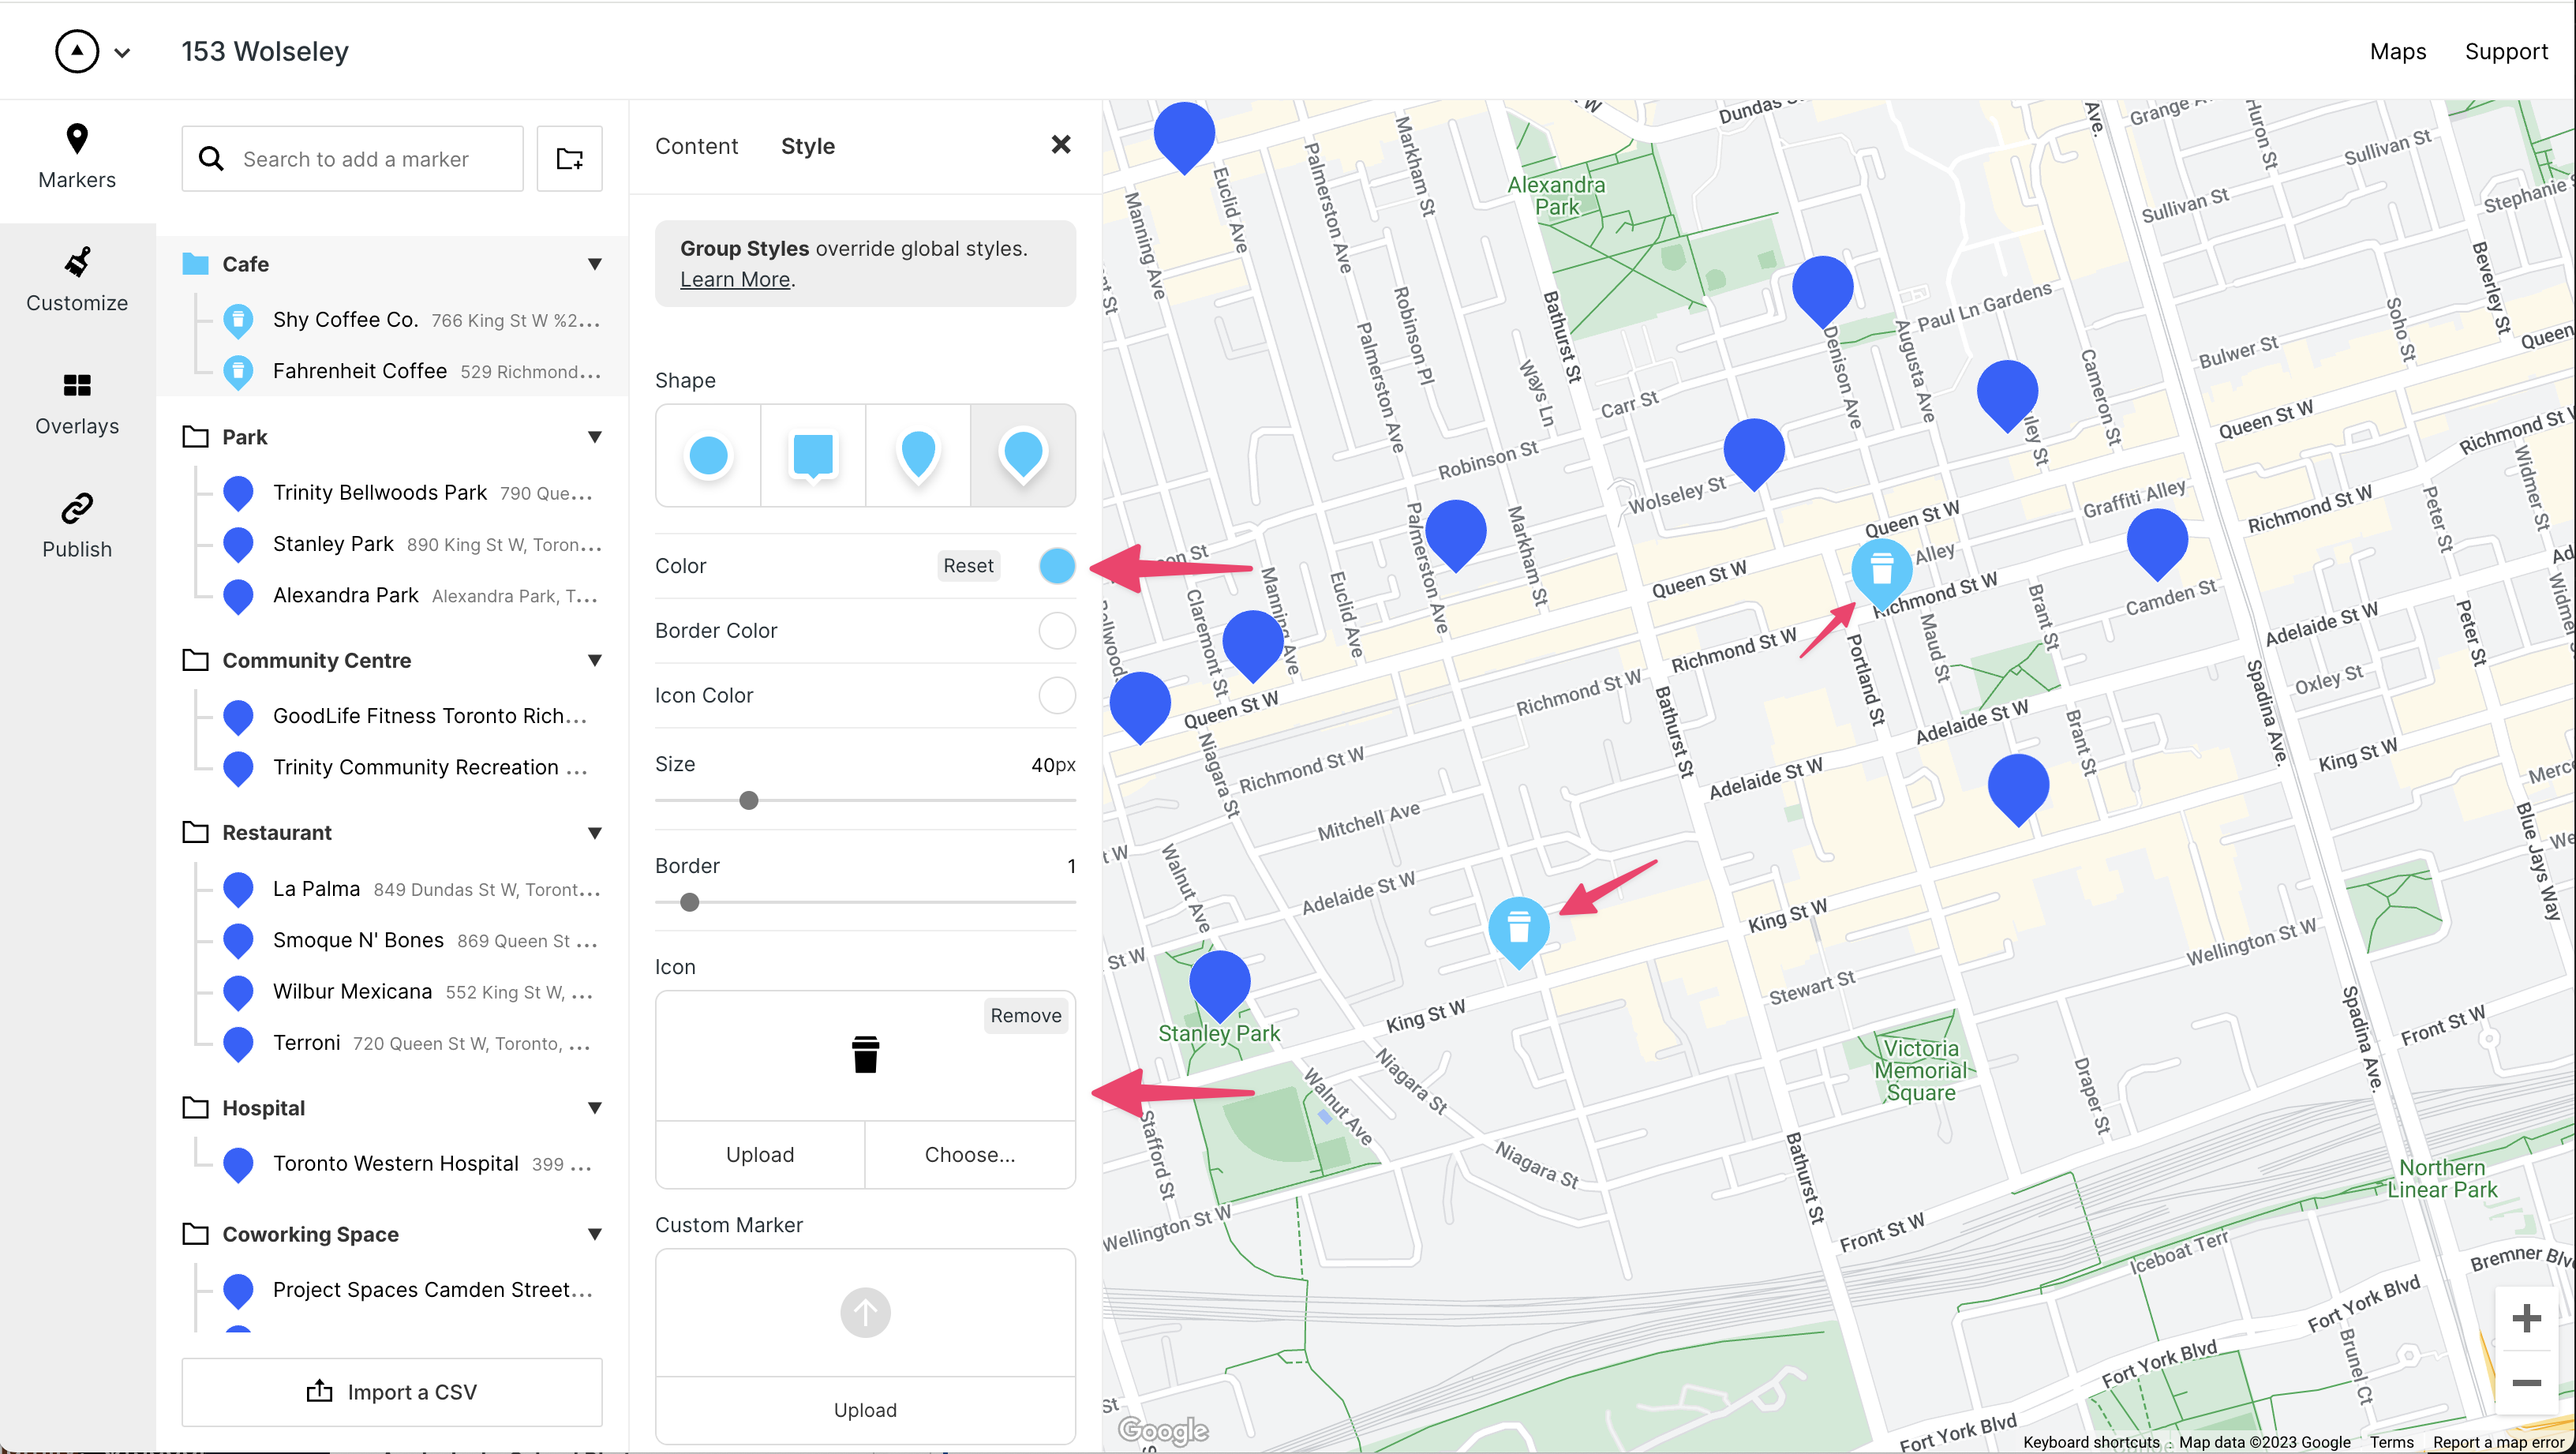Screen dimensions: 2576x1454
Task: Open the Markers sidebar section
Action: tap(77, 157)
